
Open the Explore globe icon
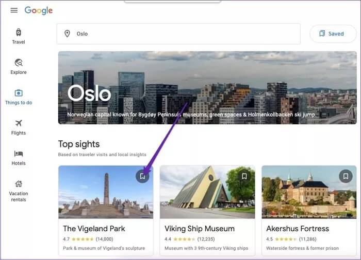(19, 63)
